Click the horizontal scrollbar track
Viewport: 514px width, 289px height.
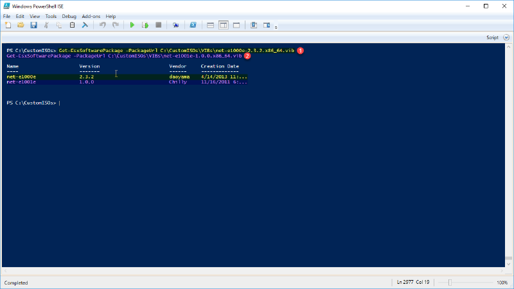pos(253,271)
